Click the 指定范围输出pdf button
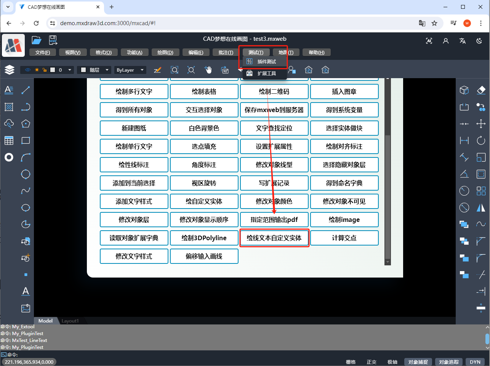Image resolution: width=490 pixels, height=366 pixels. (274, 220)
